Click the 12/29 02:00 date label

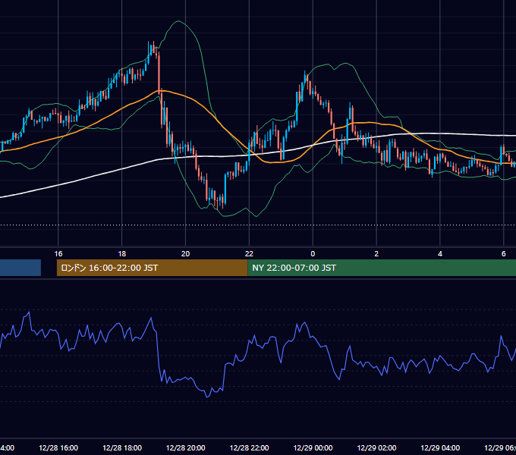tap(377, 447)
